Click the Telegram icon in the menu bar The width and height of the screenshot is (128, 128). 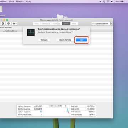[x=100, y=1]
